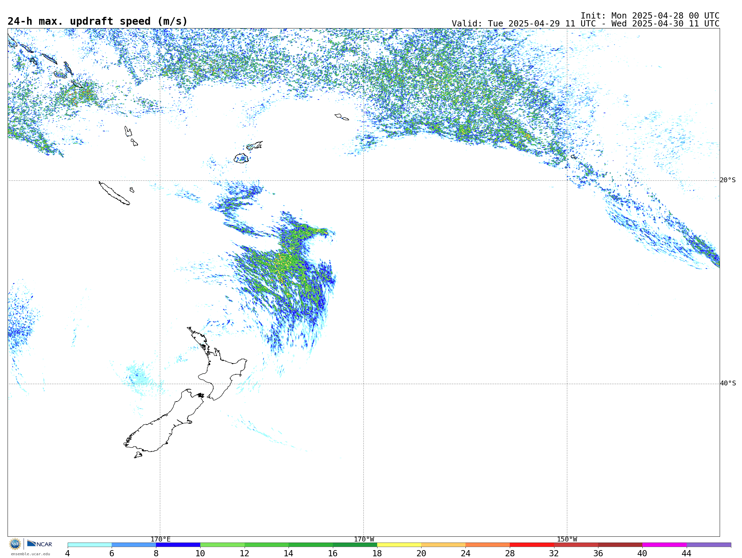Click the 40°S latitude label
This screenshot has height=558, width=742.
(x=728, y=383)
